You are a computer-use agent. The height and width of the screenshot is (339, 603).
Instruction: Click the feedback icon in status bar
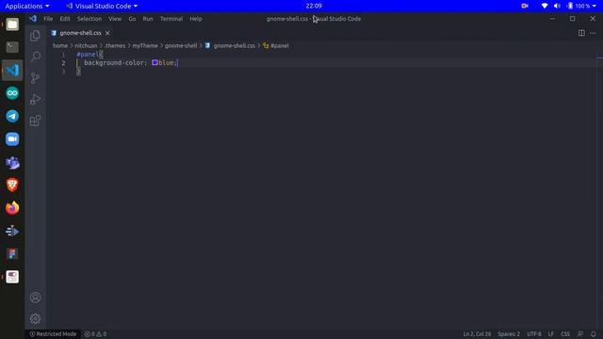[x=580, y=334]
